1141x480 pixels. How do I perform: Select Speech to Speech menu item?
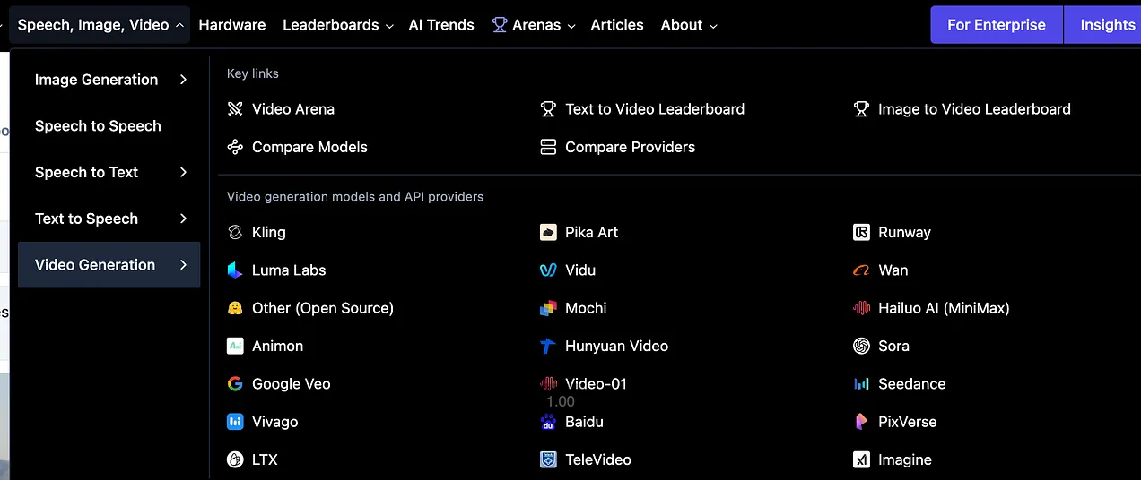pyautogui.click(x=98, y=126)
